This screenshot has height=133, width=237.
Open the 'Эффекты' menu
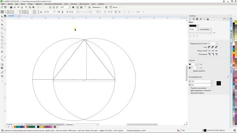39,4
